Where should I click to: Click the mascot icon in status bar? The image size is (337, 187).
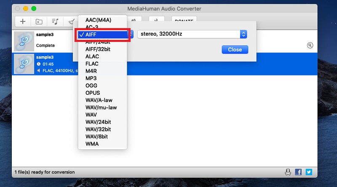pos(288,172)
